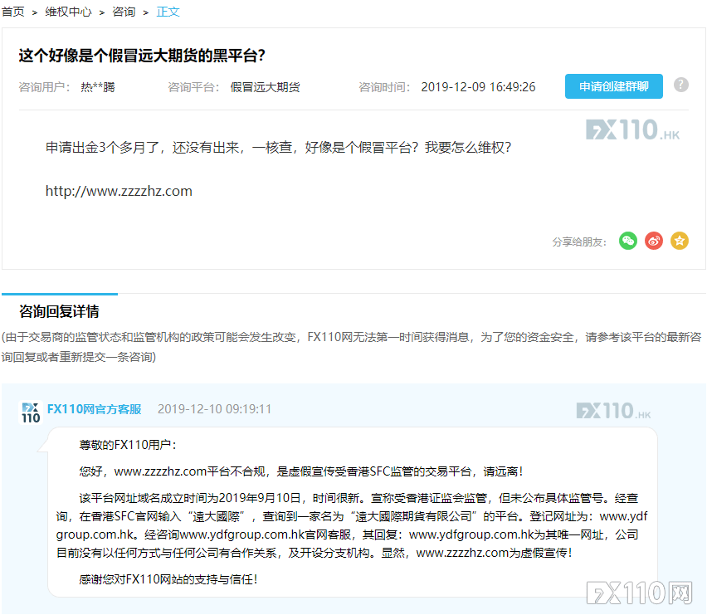Select 咨询 in the breadcrumb trail
This screenshot has width=707, height=615.
point(124,12)
